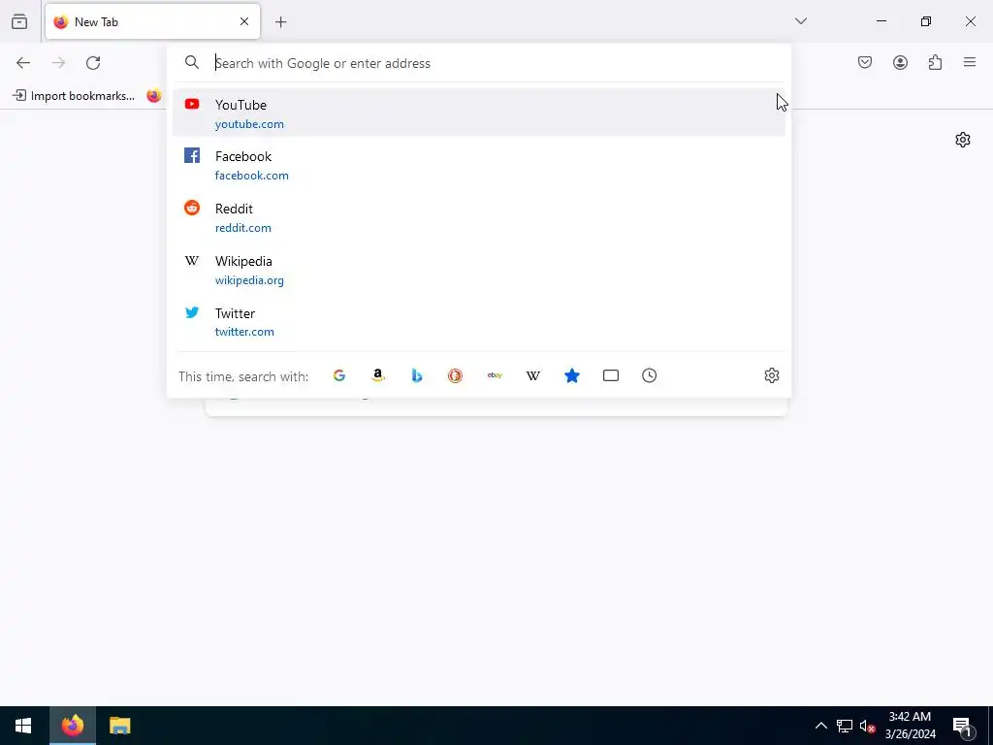This screenshot has height=745, width=993.
Task: Select the YouTube suggestion
Action: 479,113
